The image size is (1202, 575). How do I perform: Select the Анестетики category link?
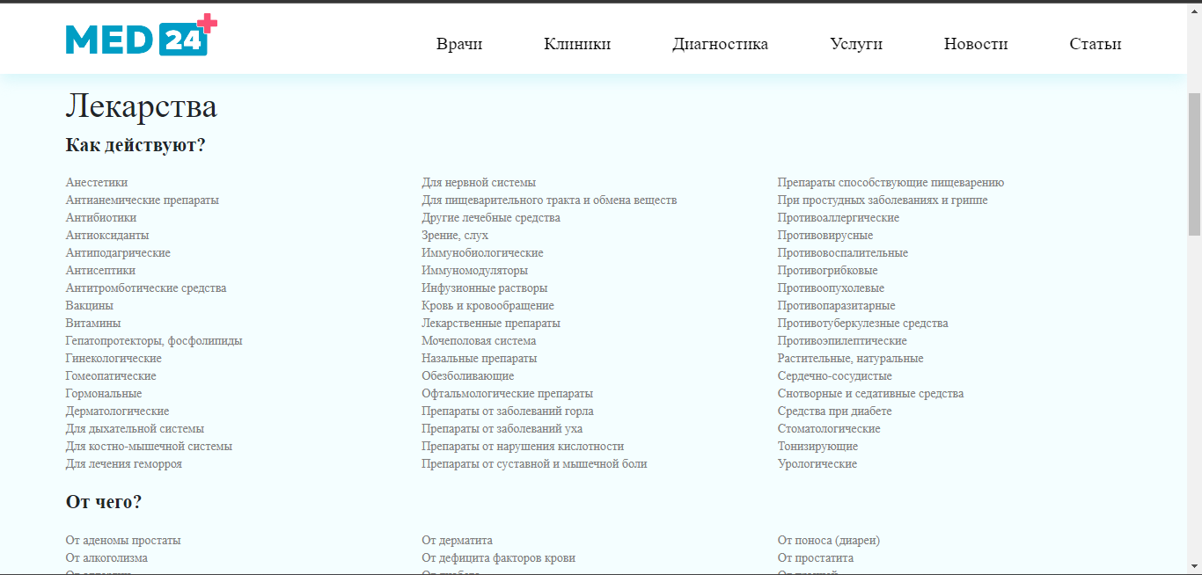tap(97, 183)
